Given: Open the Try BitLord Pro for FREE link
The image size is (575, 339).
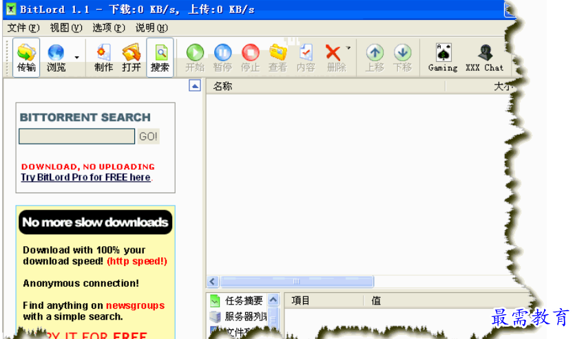Looking at the screenshot, I should 86,177.
